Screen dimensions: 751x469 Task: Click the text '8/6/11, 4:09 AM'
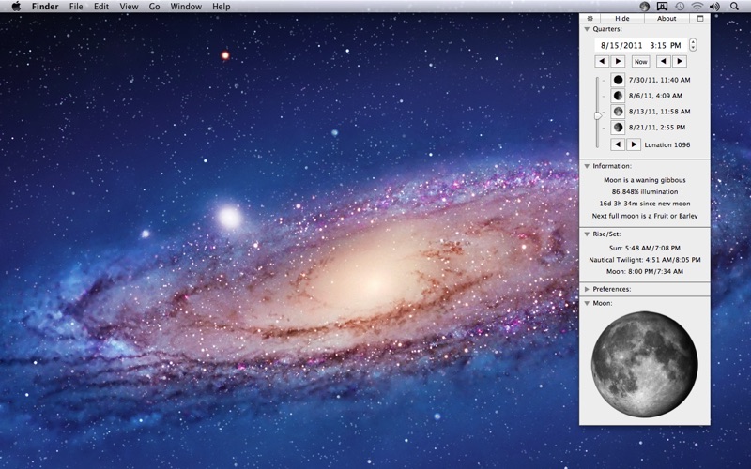point(655,96)
